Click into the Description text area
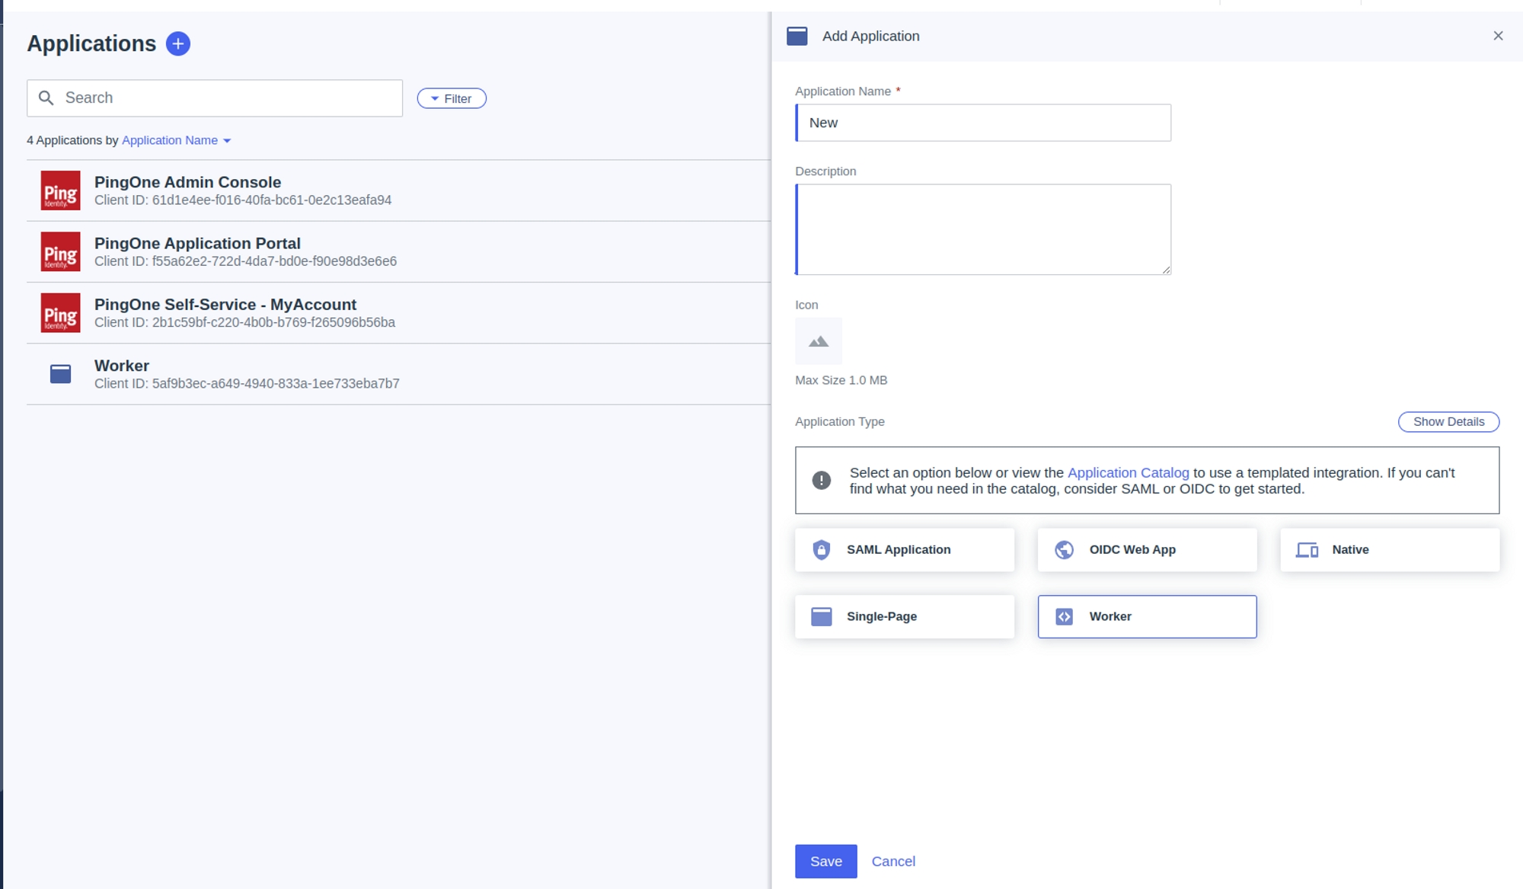 coord(983,229)
